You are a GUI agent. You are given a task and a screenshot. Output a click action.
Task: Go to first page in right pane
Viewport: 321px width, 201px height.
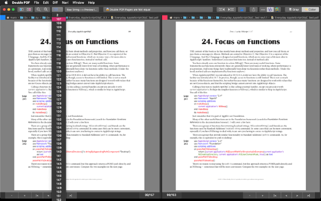pyautogui.click(x=275, y=195)
